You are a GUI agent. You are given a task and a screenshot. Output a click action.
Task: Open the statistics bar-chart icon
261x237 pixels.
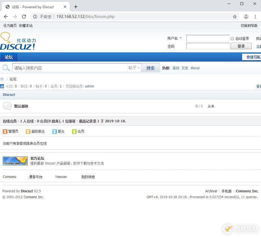pyautogui.click(x=2, y=86)
